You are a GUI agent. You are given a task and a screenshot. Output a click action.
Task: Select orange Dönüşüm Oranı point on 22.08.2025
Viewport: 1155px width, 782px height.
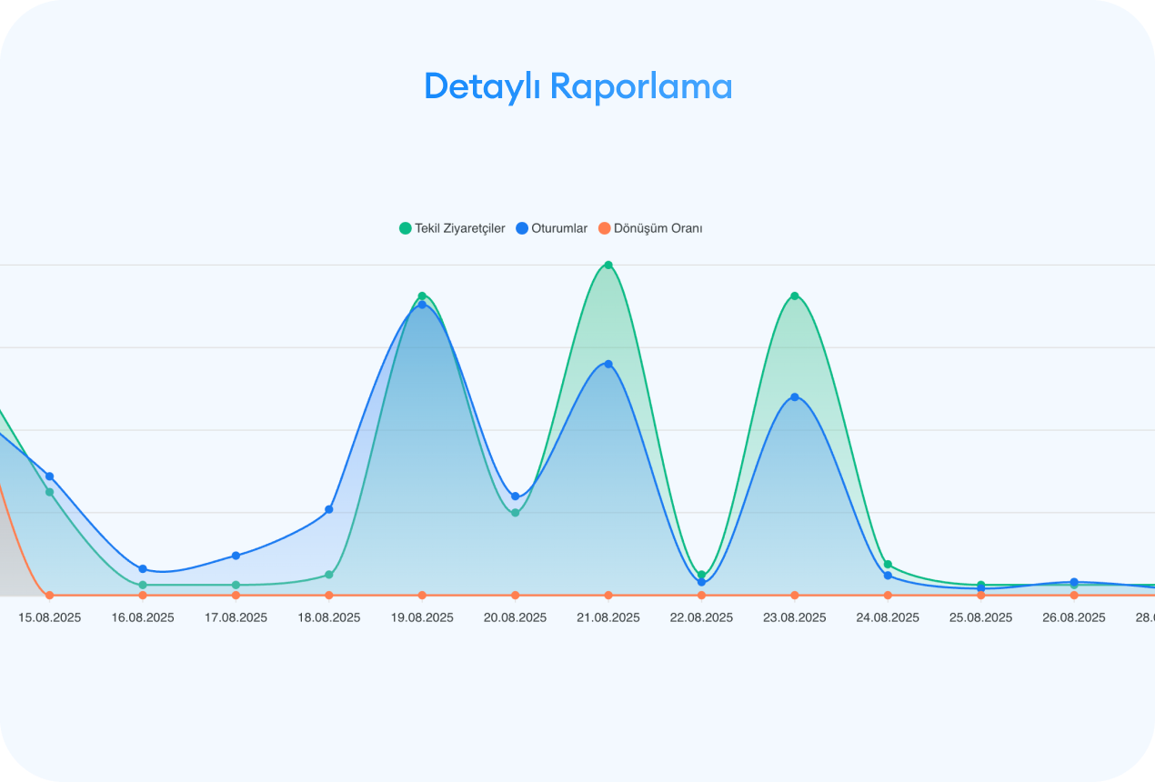[701, 596]
